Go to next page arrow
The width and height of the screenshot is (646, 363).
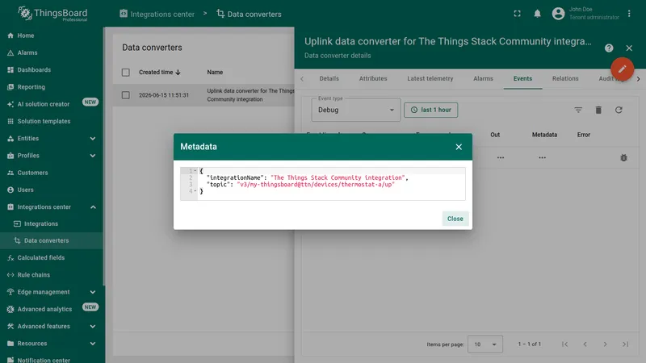point(605,344)
